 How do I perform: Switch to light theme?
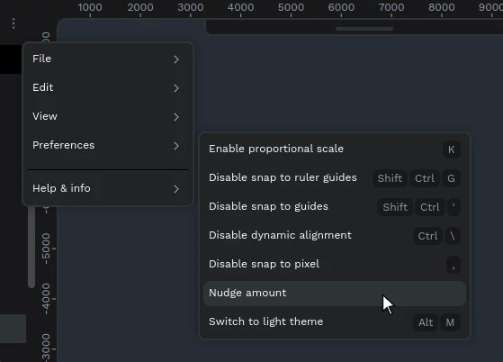(335, 321)
